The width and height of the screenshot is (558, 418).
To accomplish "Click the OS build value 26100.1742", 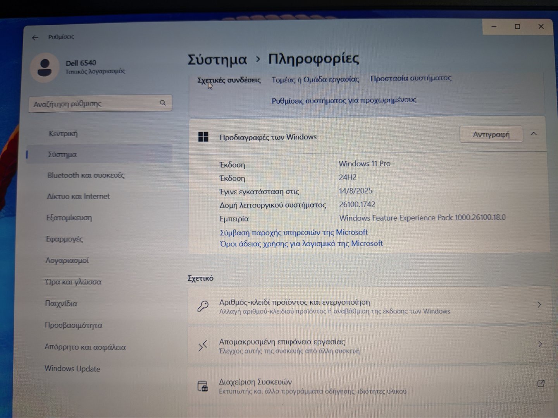I will coord(357,204).
